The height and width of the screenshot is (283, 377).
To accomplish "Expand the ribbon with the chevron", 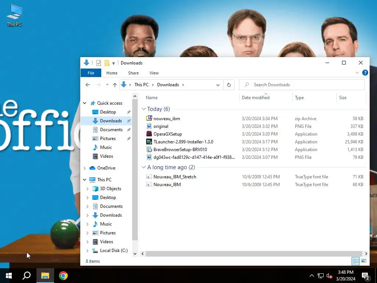I will pyautogui.click(x=357, y=73).
